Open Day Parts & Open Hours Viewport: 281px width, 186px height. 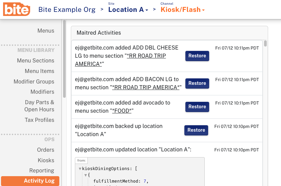pos(39,106)
